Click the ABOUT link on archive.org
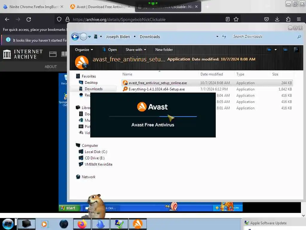 [51, 67]
